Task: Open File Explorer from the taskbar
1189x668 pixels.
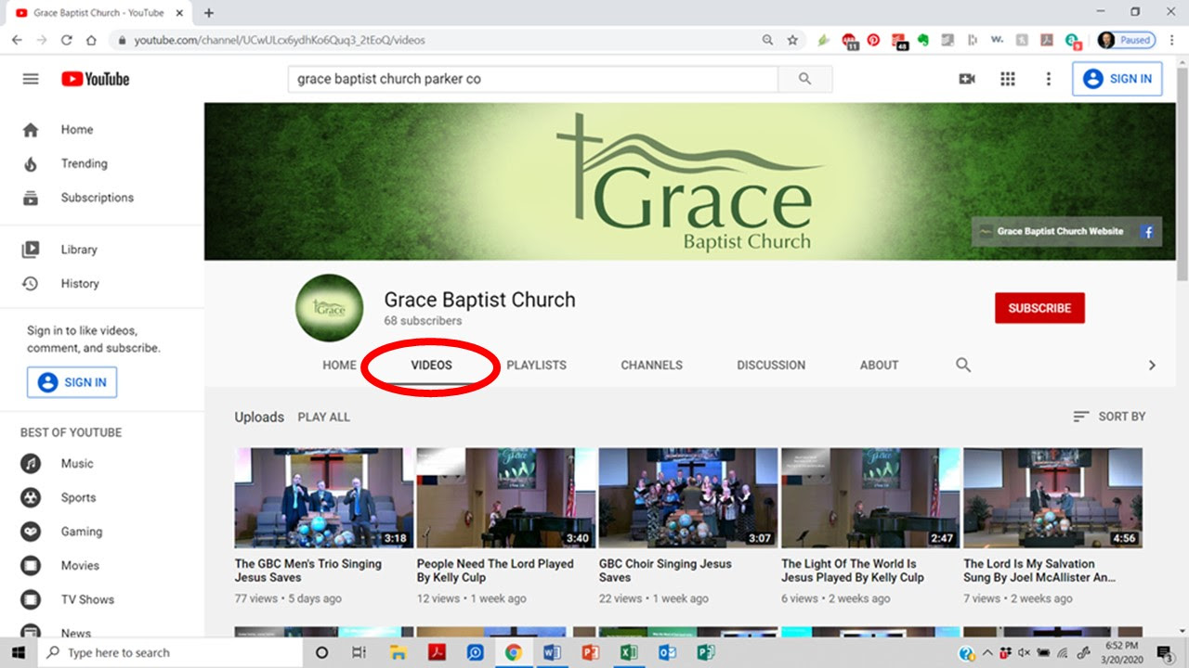Action: point(398,652)
